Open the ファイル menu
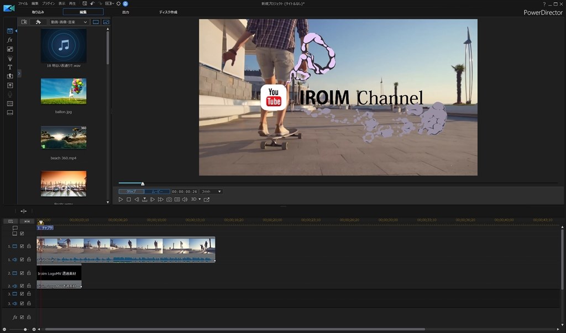 pyautogui.click(x=23, y=4)
